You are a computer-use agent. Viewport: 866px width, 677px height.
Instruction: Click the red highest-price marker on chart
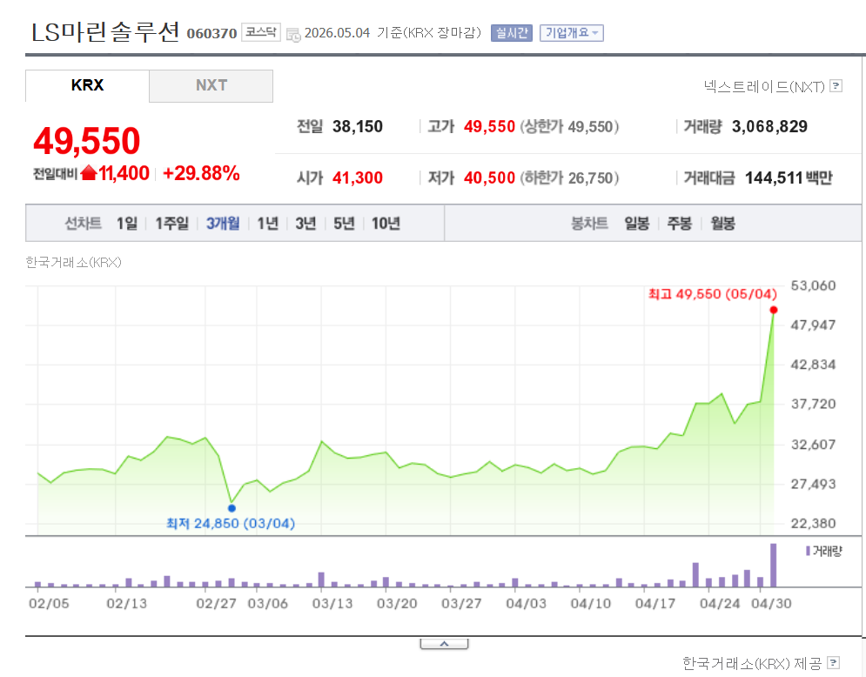[774, 311]
